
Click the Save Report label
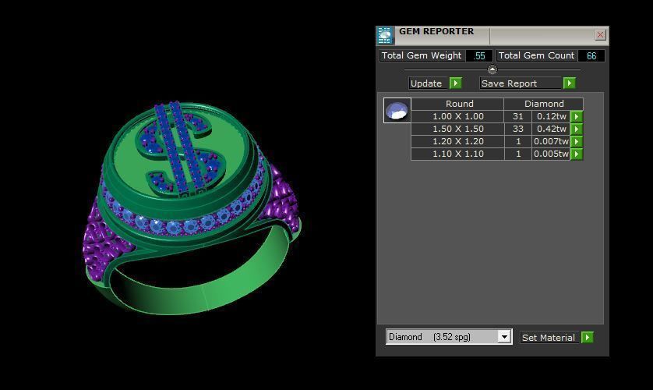pos(521,83)
